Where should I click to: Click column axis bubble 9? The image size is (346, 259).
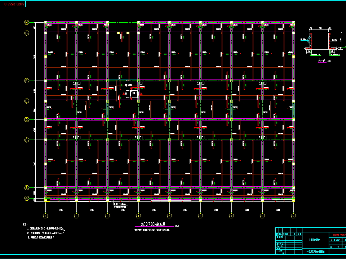tap(293, 216)
